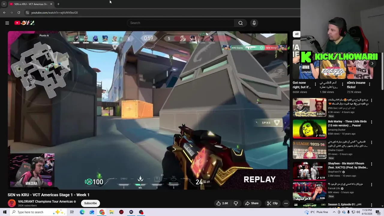Viewport: 384px width, 216px height.
Task: Open the 2:35:12 lf9ih live thumbnail
Action: pyautogui.click(x=309, y=107)
